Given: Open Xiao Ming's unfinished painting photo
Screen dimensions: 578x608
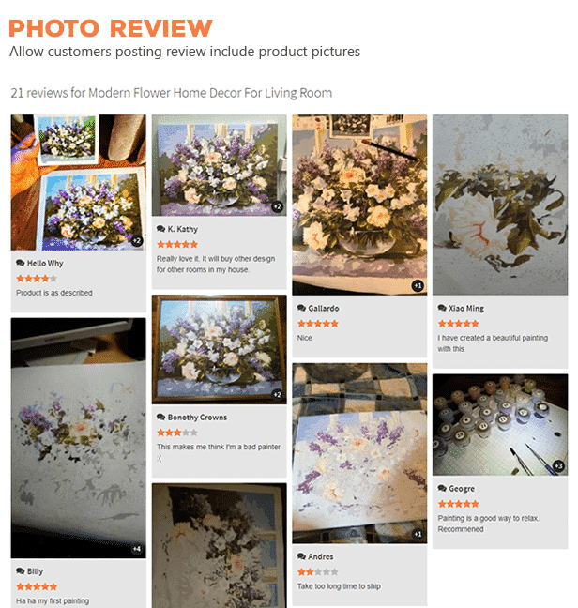Looking at the screenshot, I should click(x=500, y=205).
